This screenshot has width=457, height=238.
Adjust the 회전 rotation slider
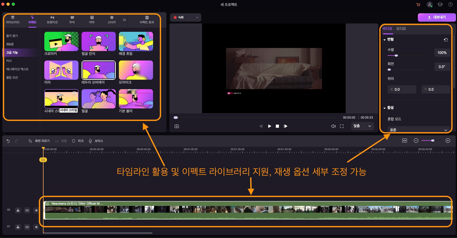click(407, 70)
